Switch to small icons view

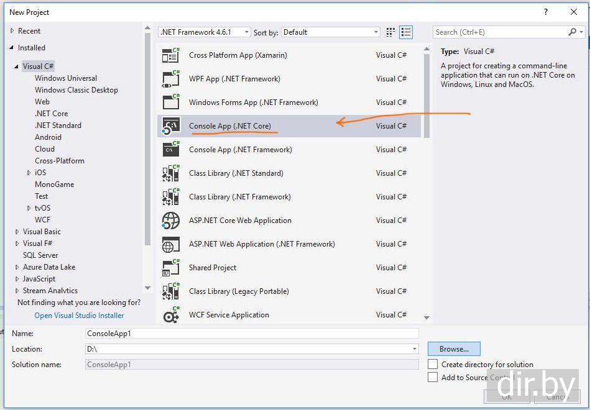pos(390,32)
